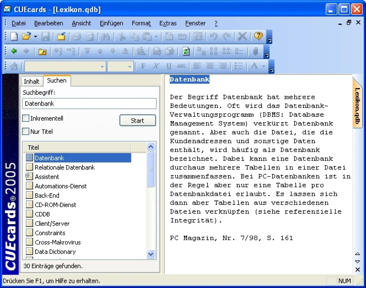Open the font size dropdown
Screen dimensions: 366x288
[130, 67]
